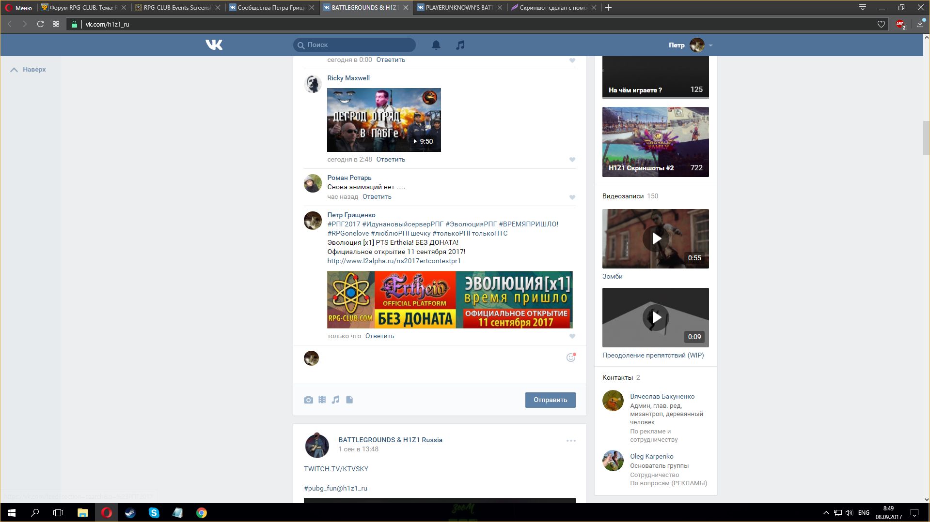
Task: Change ENG input language in tray
Action: [864, 513]
